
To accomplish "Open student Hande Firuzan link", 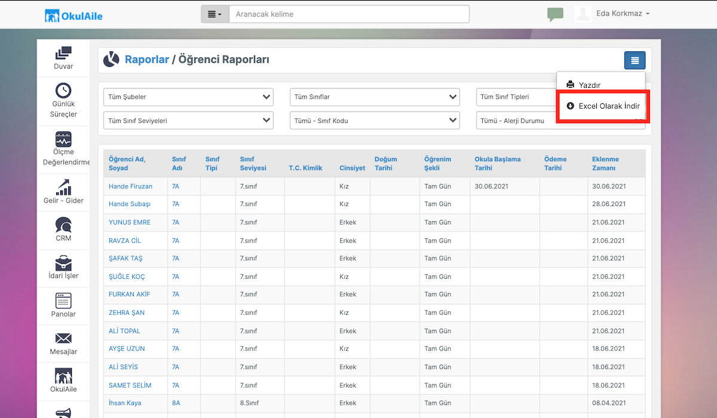I will [x=130, y=186].
